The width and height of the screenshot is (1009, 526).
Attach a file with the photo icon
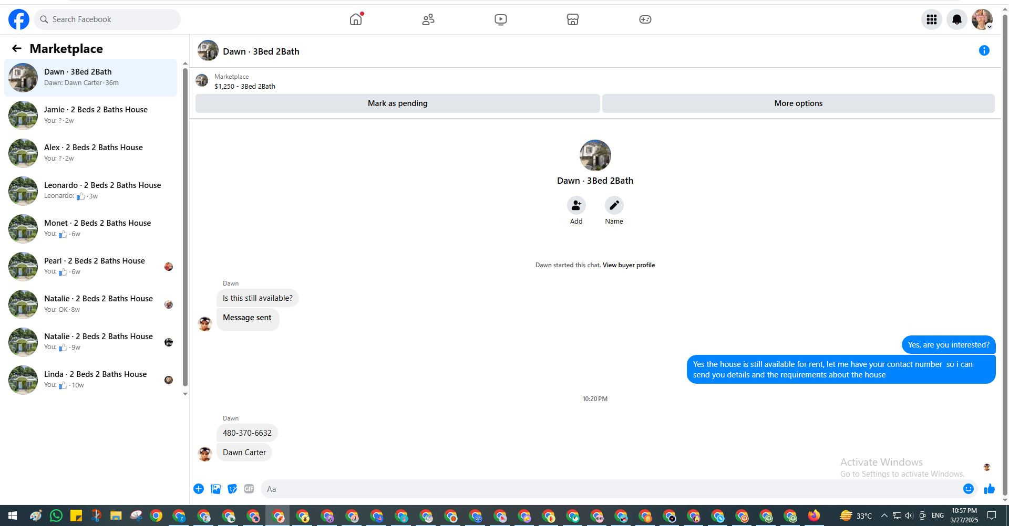coord(215,489)
